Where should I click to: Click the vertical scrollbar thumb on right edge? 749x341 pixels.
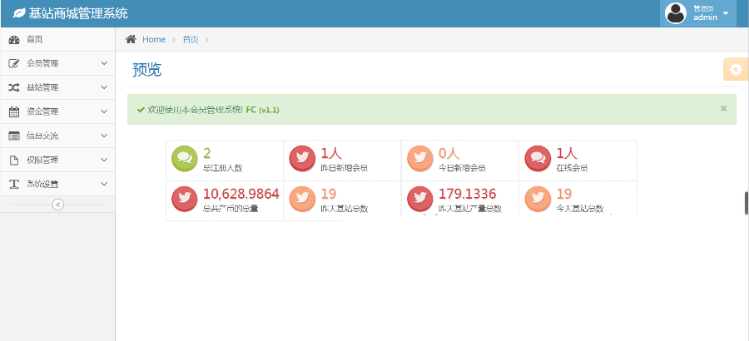[x=747, y=203]
